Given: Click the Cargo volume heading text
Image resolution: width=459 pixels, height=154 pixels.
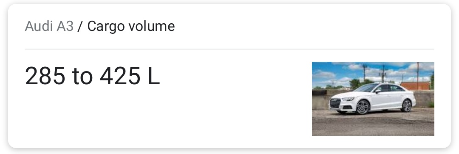Looking at the screenshot, I should click(x=131, y=26).
